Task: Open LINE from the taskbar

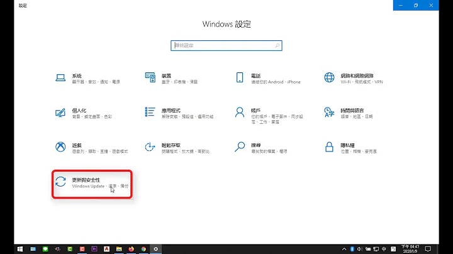Action: pyautogui.click(x=45, y=249)
